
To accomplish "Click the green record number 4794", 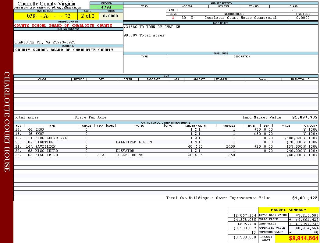I will coord(106,7).
